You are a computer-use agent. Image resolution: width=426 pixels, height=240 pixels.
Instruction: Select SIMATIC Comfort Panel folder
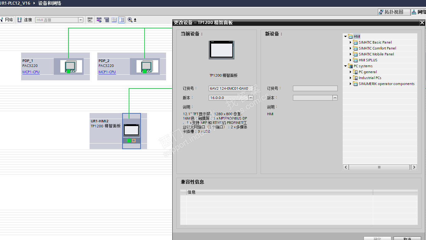pos(375,48)
